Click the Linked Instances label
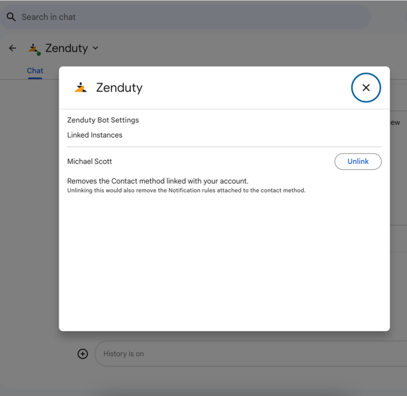The image size is (407, 396). pyautogui.click(x=95, y=135)
